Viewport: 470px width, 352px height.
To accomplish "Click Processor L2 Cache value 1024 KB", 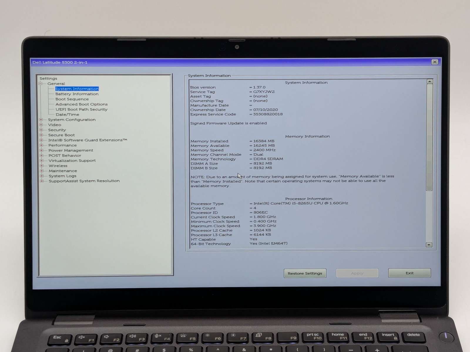I will [262, 230].
